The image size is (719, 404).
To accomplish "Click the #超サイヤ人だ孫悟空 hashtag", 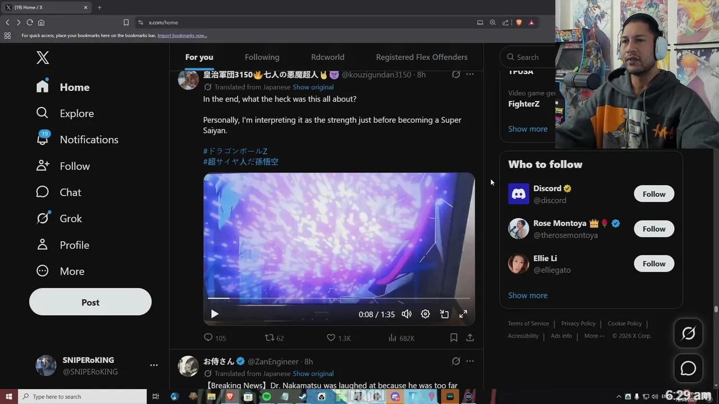I will pos(240,162).
